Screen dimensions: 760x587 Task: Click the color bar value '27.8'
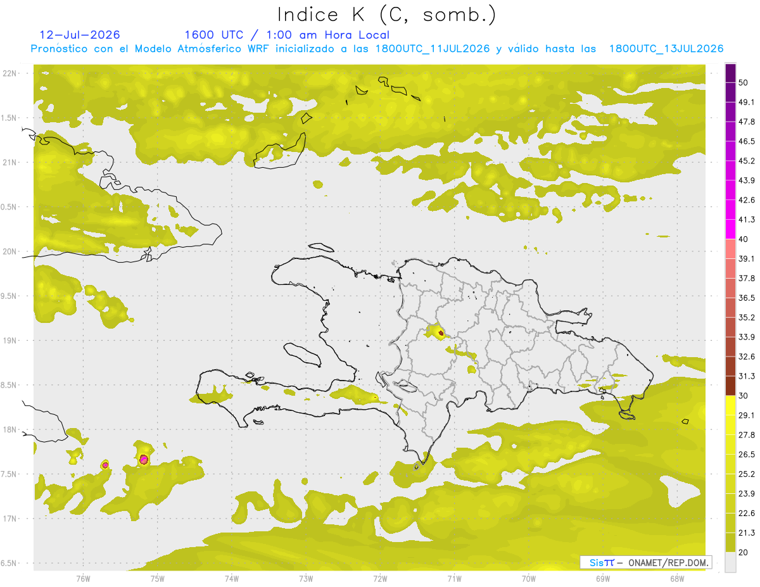(x=747, y=434)
